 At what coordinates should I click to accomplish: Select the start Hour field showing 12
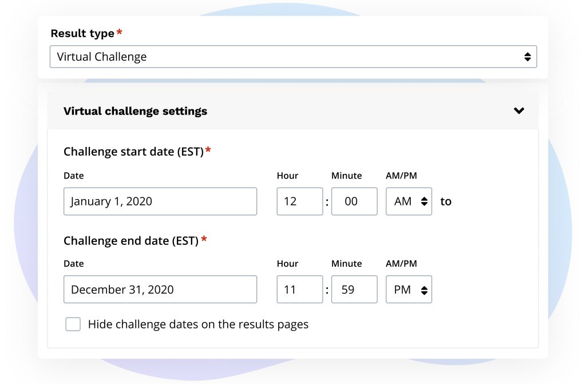click(299, 201)
